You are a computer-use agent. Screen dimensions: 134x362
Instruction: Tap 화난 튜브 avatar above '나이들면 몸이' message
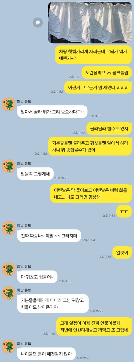pyautogui.click(x=9, y=347)
